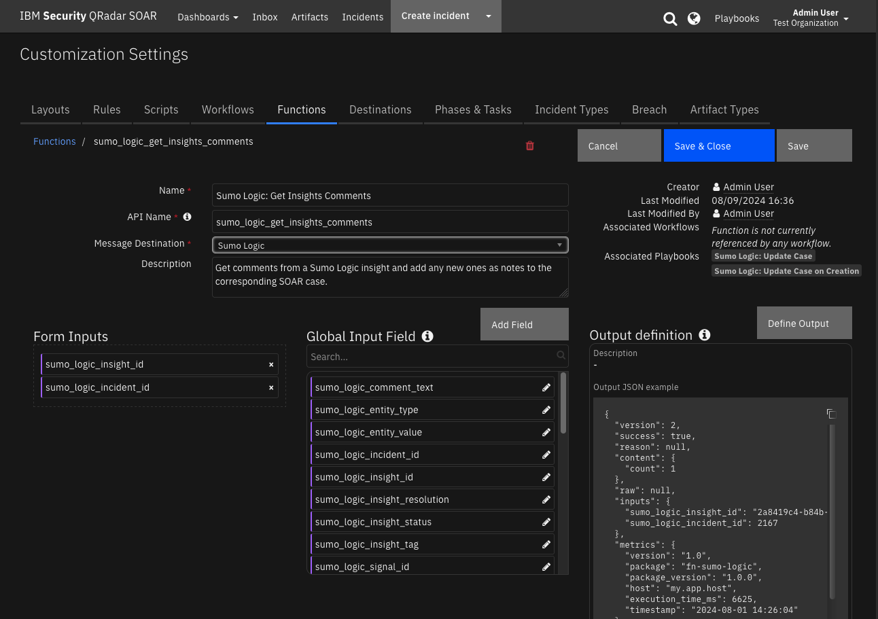The image size is (878, 619).
Task: Click the globe icon in the header
Action: [694, 18]
